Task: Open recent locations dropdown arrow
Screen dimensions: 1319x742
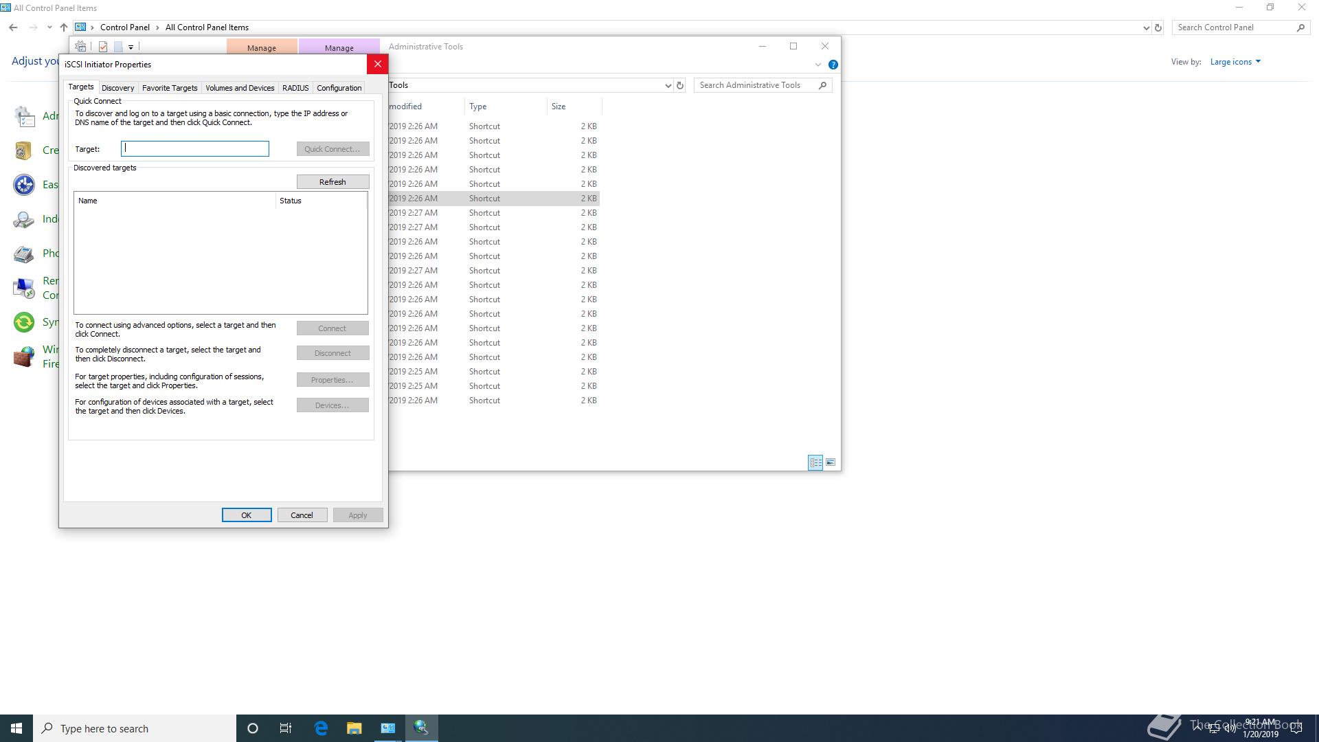Action: pos(49,27)
